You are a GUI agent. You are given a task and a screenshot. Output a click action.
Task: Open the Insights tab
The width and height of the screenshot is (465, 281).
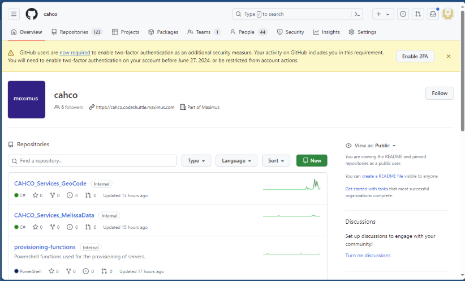326,32
